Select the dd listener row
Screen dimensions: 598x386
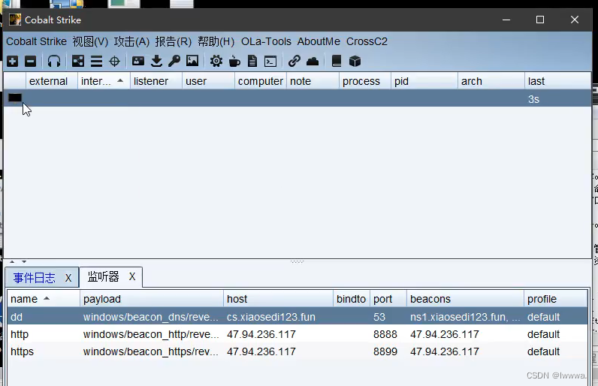pos(297,316)
